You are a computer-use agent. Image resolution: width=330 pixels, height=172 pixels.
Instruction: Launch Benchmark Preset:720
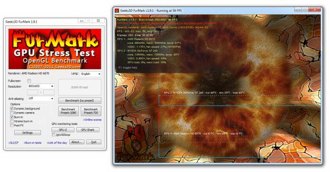pos(91,111)
